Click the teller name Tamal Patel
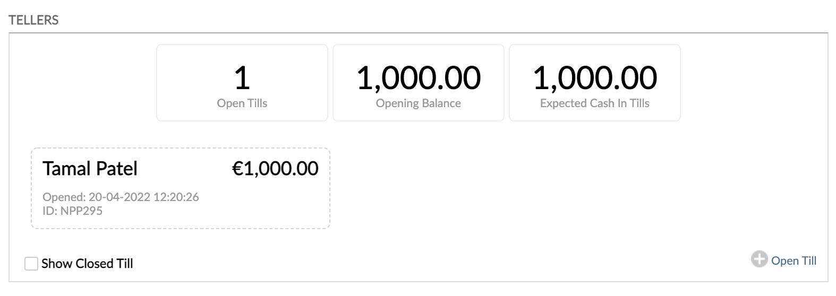The width and height of the screenshot is (836, 296). [90, 169]
